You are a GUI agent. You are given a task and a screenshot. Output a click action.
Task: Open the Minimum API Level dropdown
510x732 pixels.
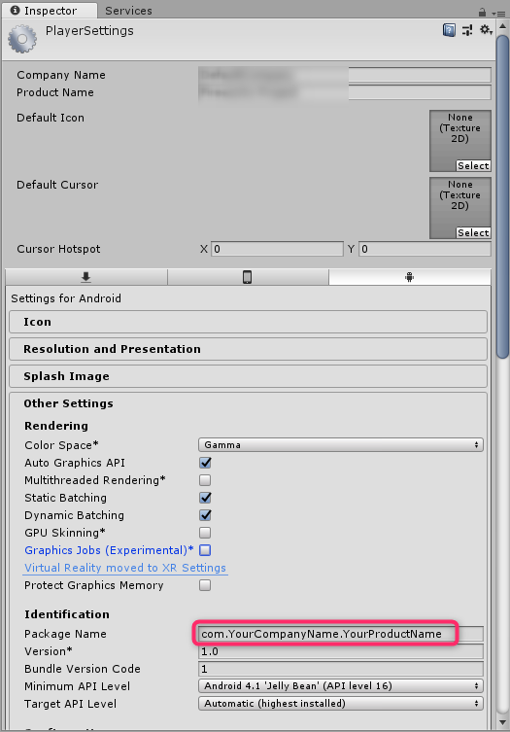click(341, 685)
